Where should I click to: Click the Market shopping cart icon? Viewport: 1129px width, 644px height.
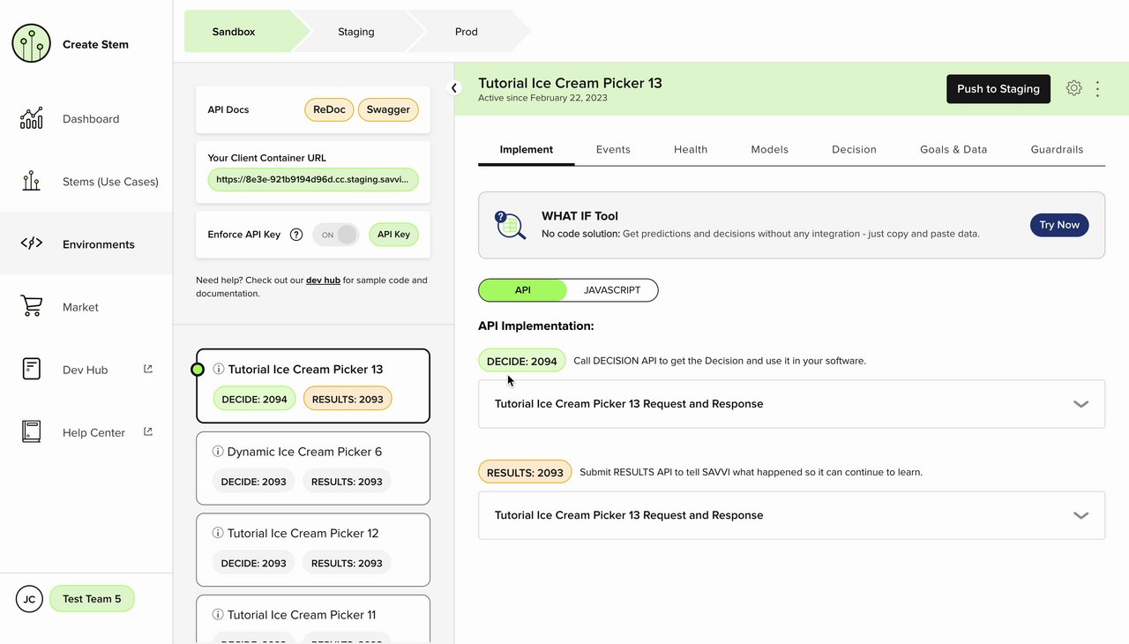(31, 307)
